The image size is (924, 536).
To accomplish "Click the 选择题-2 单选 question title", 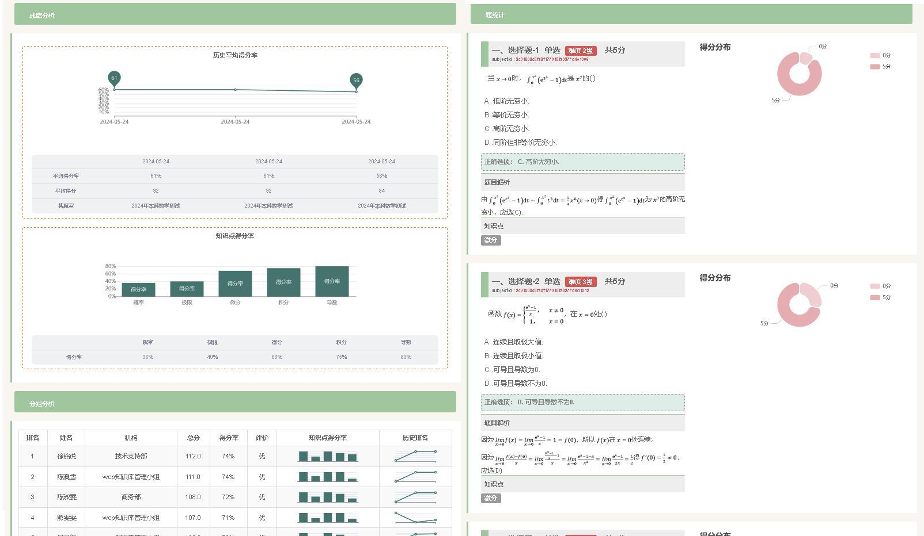I will click(x=526, y=282).
